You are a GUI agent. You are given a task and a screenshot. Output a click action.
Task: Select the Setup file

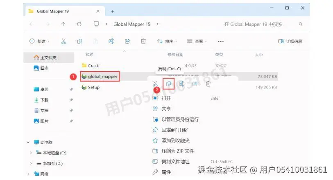tap(91, 87)
